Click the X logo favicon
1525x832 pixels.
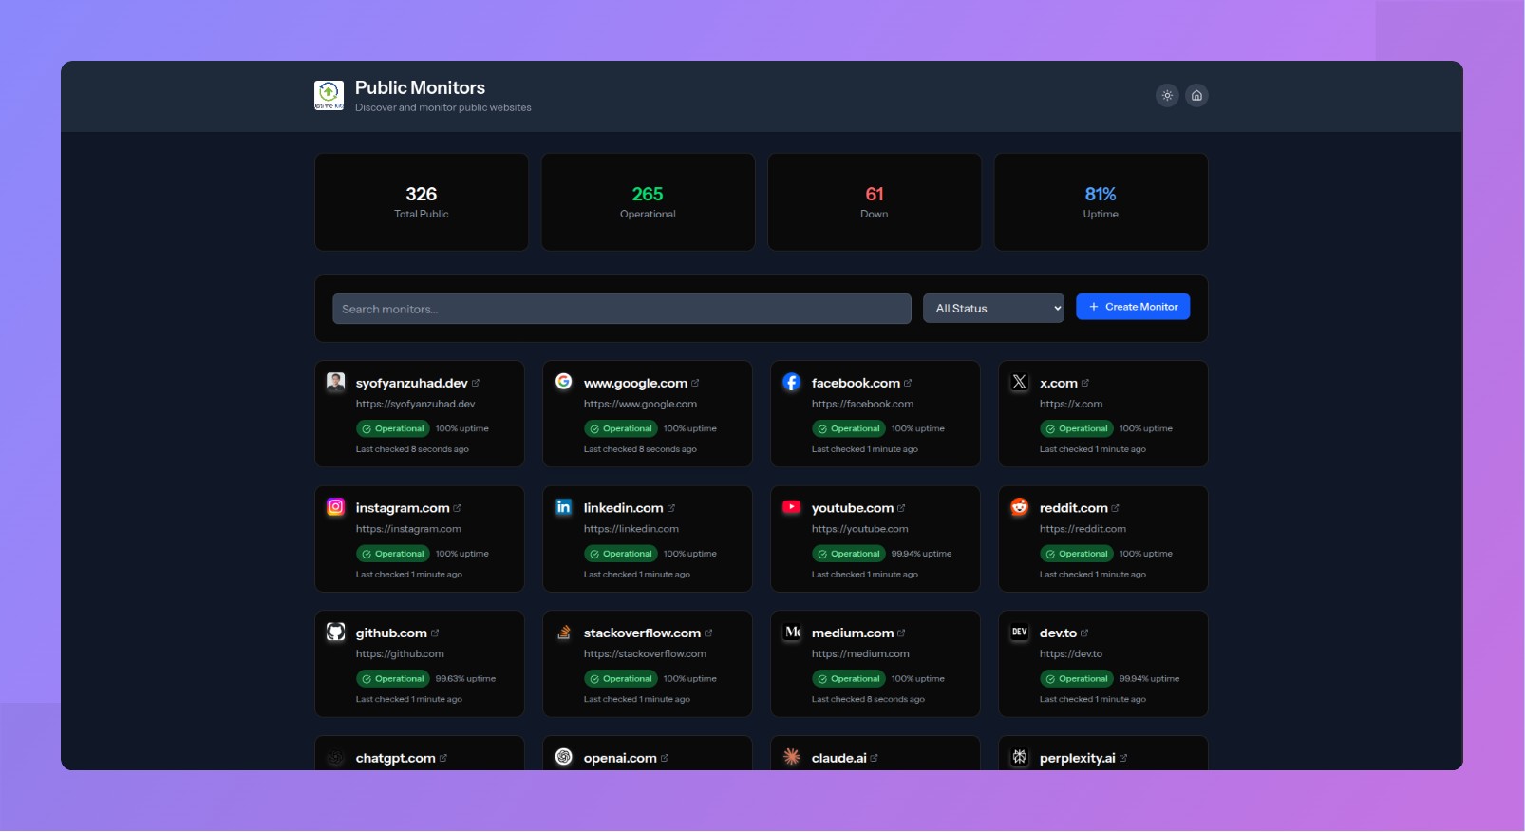(1020, 382)
